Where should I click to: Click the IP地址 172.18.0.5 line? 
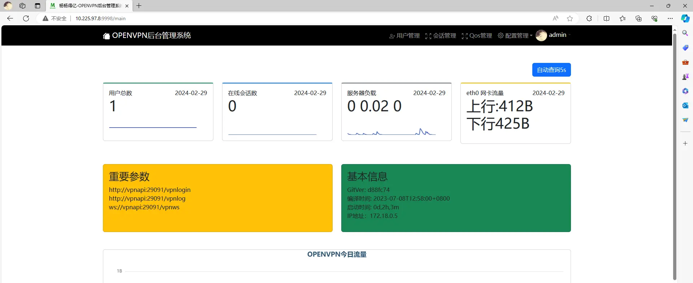point(372,216)
